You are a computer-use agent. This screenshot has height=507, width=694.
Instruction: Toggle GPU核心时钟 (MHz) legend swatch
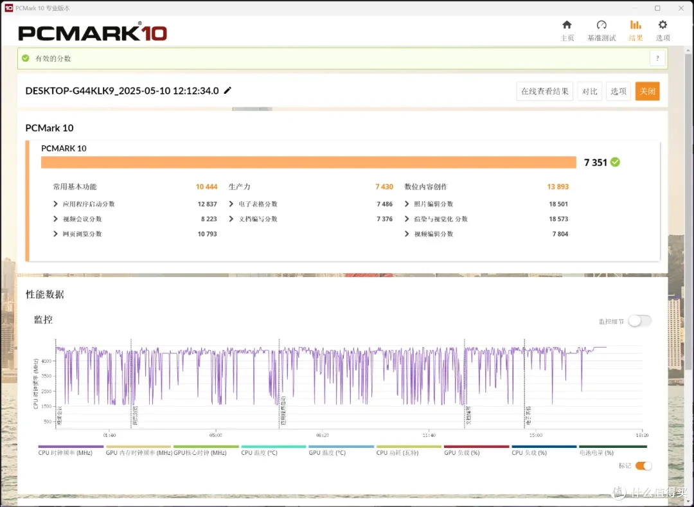tap(206, 447)
